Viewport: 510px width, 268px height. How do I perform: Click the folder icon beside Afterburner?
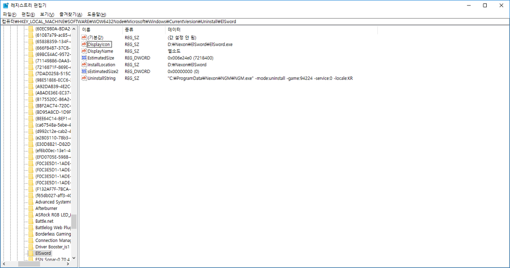[31, 208]
